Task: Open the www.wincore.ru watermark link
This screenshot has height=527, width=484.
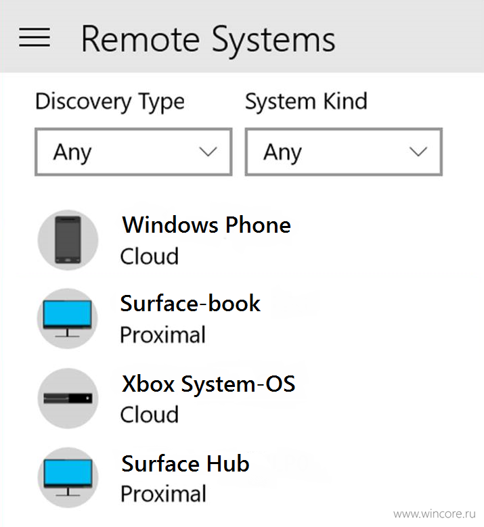Action: pos(434,514)
